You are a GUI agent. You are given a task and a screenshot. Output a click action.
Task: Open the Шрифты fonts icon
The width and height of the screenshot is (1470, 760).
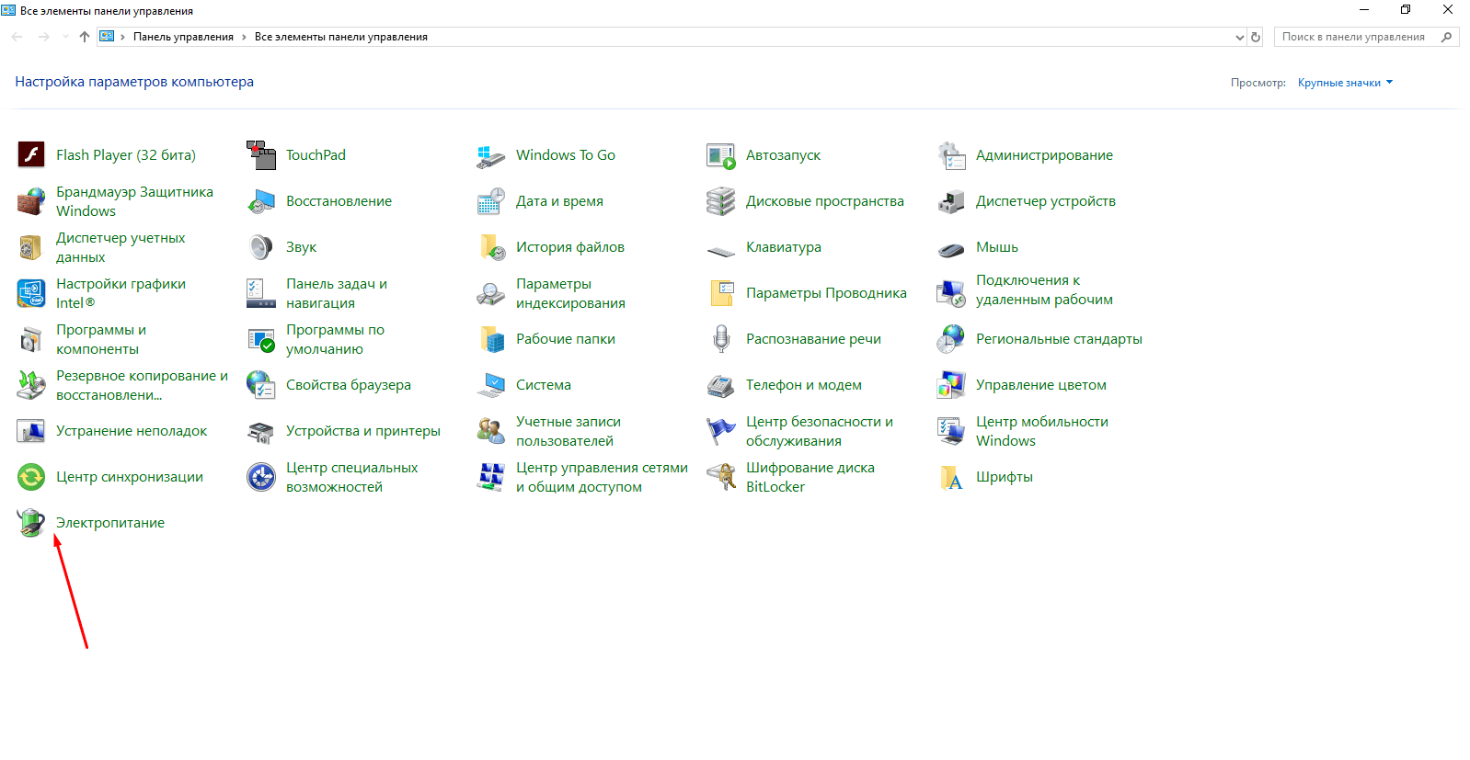coord(951,477)
